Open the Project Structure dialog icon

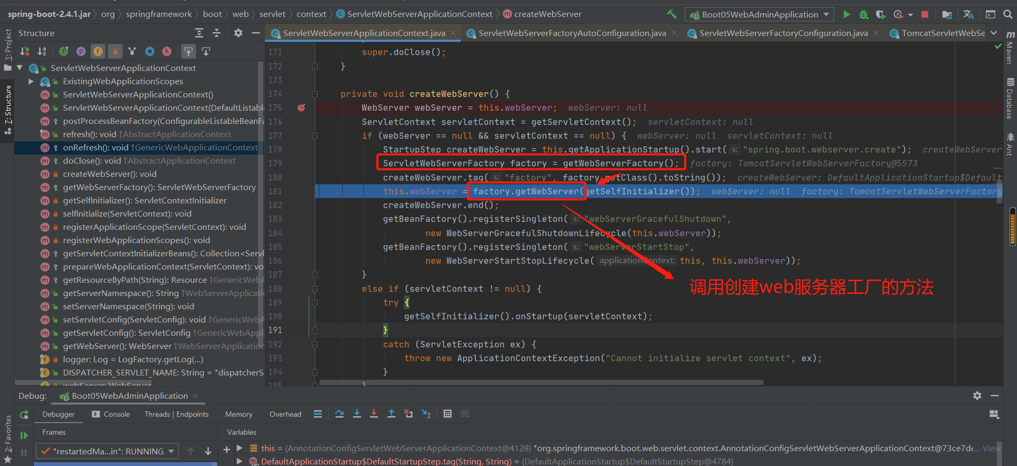pyautogui.click(x=947, y=14)
